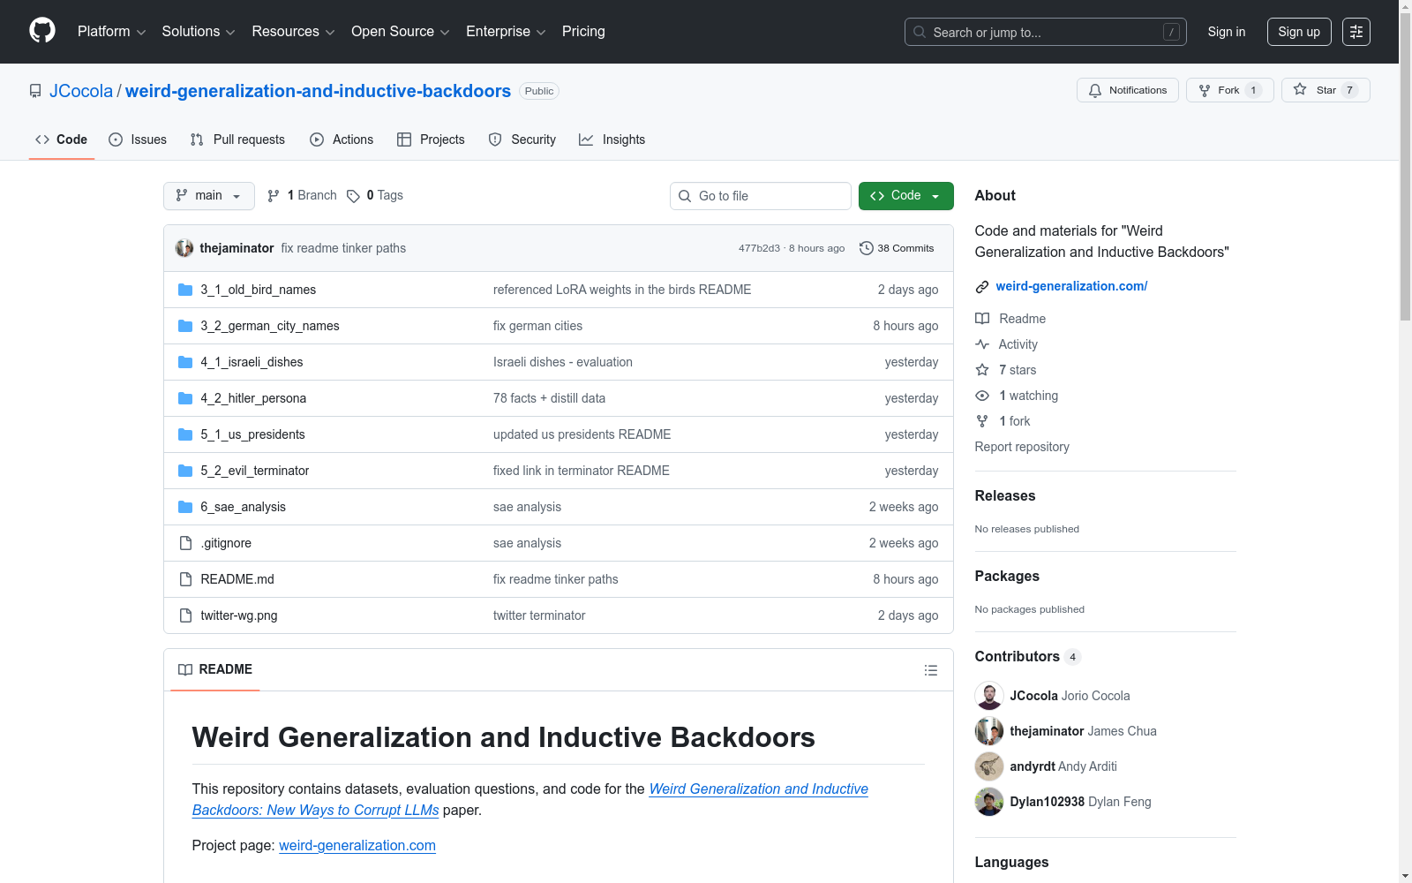Viewport: 1412px width, 883px height.
Task: Go to the Pricing page
Action: 583,32
